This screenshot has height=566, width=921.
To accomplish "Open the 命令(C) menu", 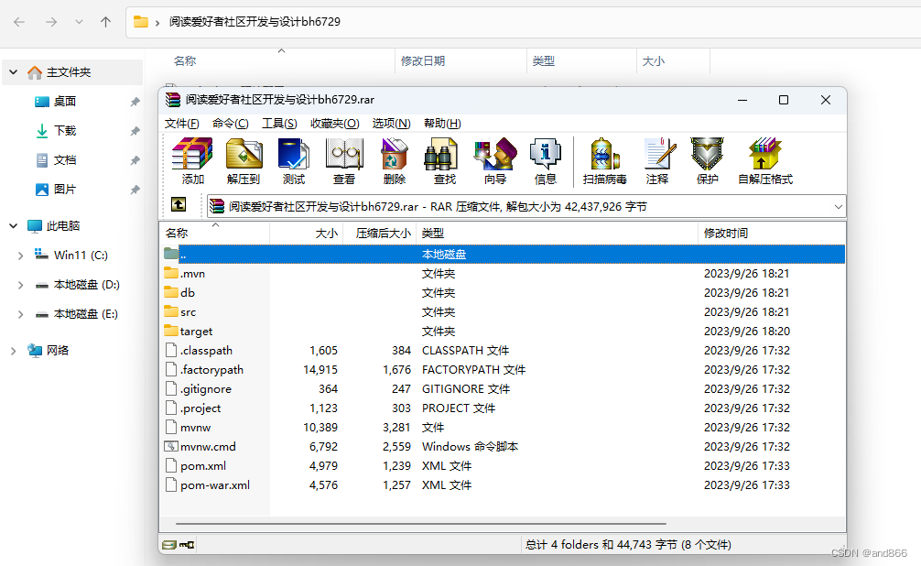I will coord(231,124).
